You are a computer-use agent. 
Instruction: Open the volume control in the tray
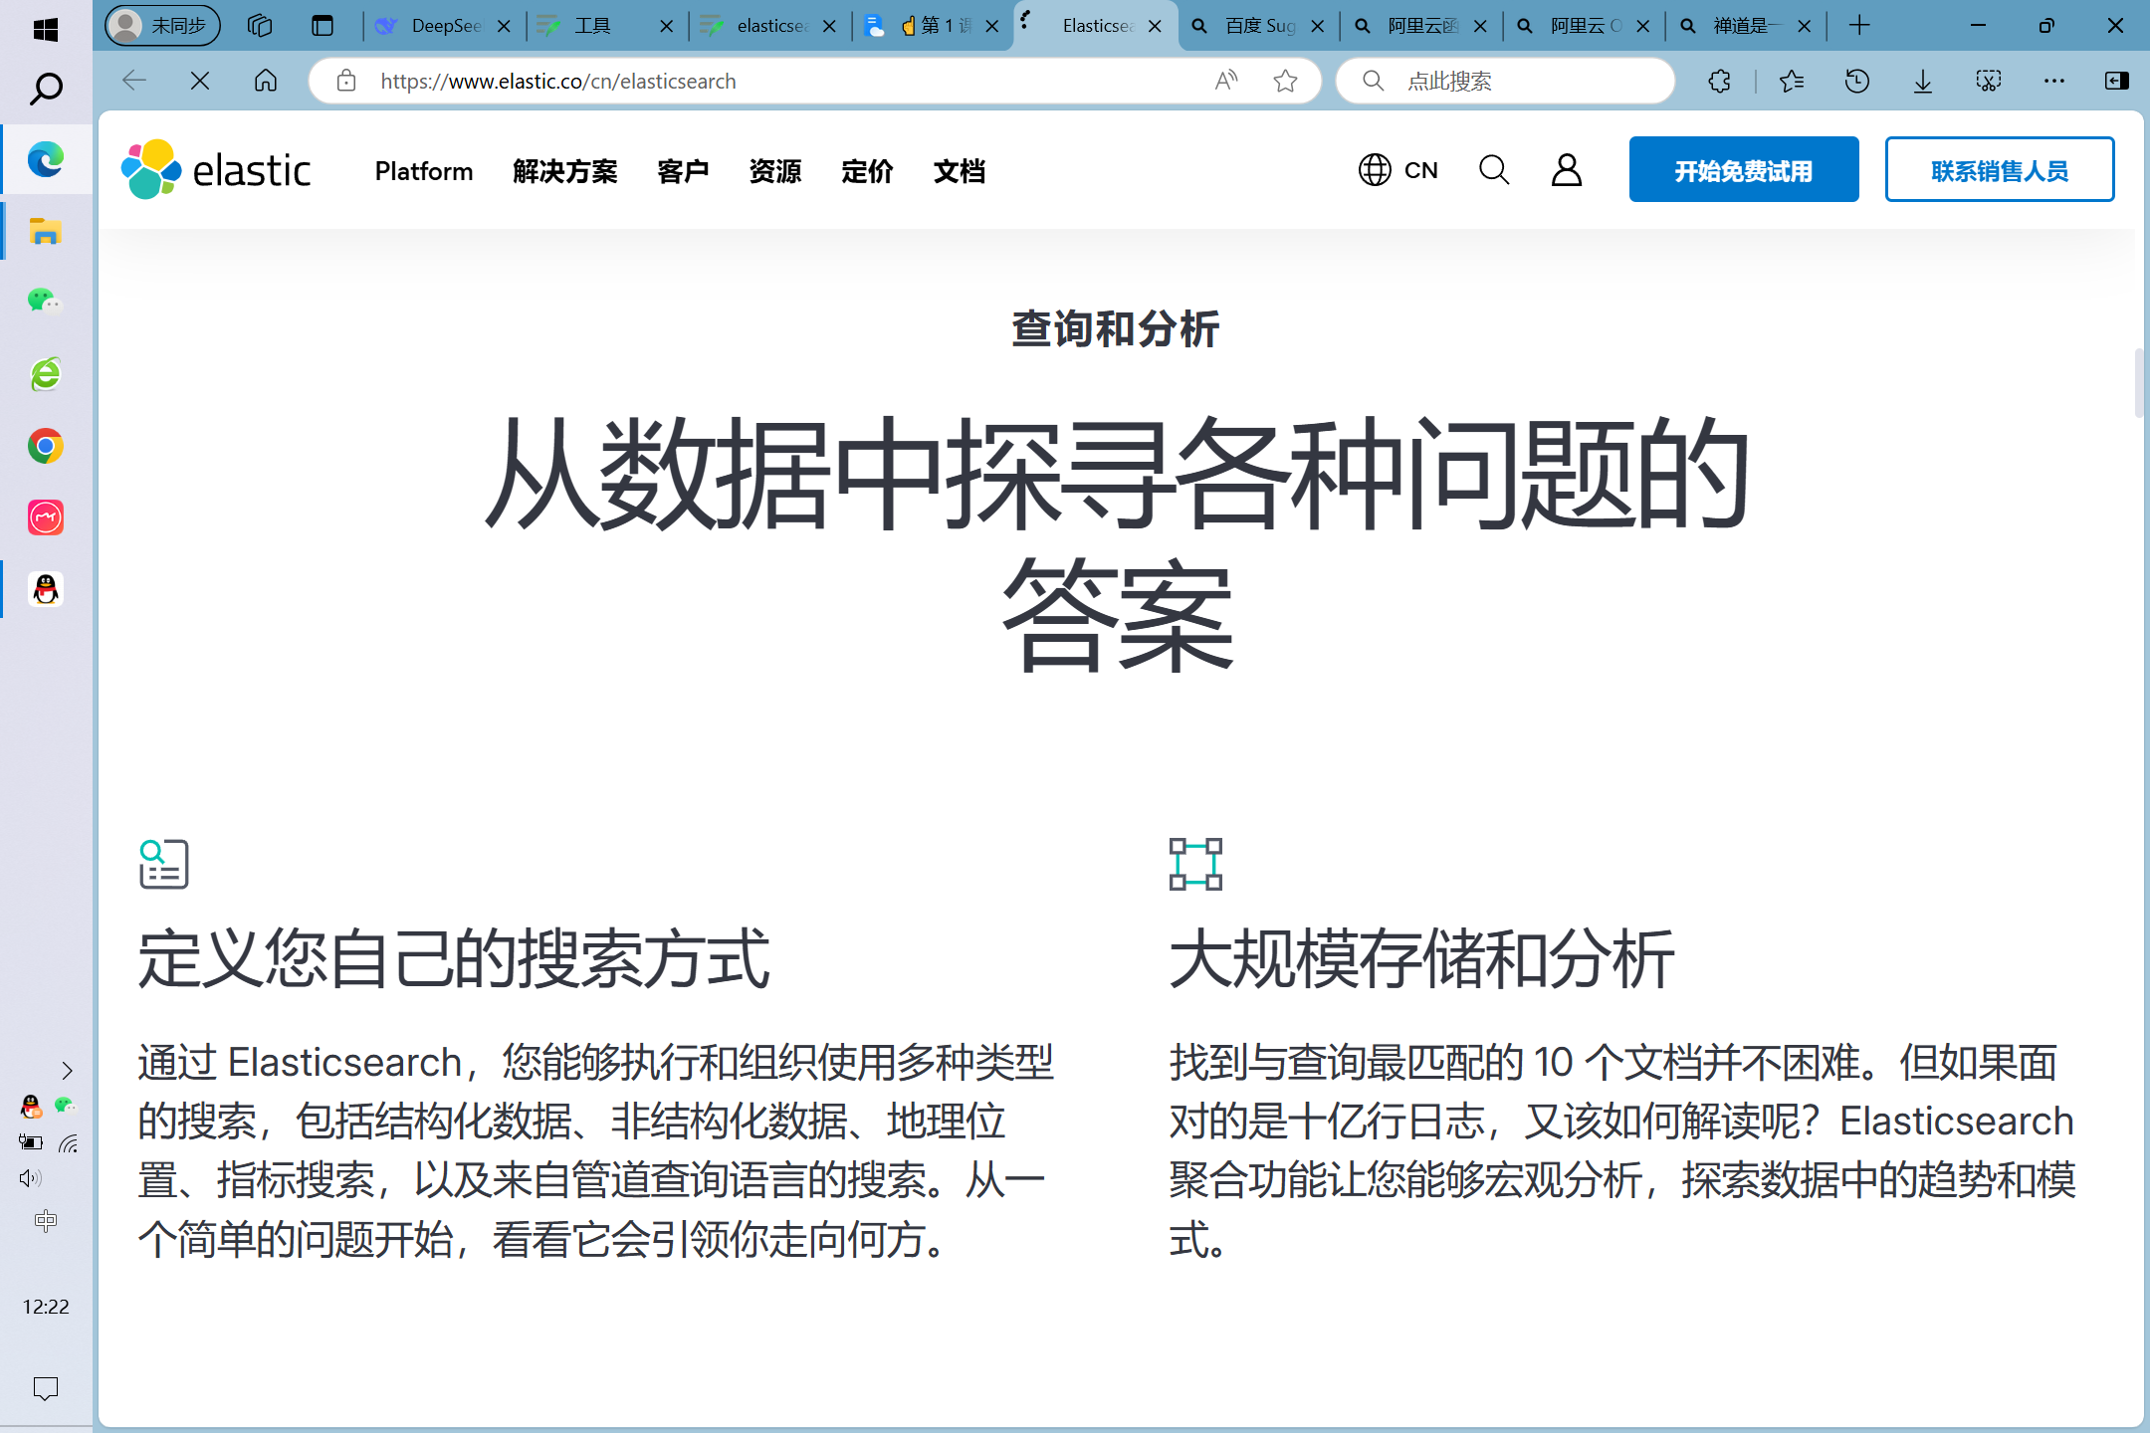point(30,1178)
